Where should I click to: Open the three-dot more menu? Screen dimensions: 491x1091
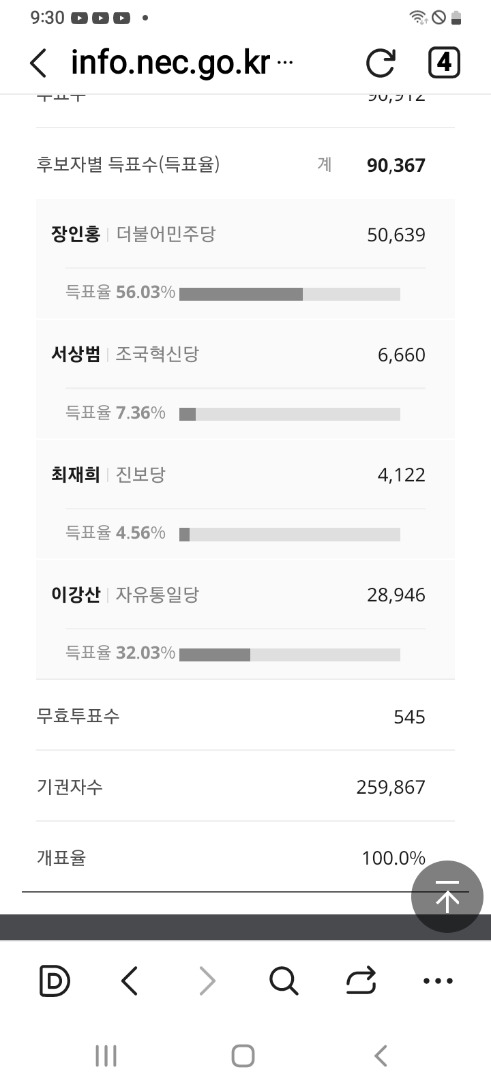click(x=438, y=981)
